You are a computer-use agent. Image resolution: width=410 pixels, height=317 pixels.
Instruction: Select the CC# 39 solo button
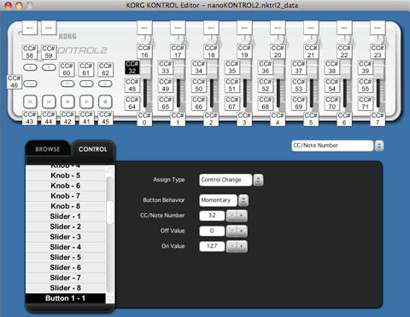(x=366, y=67)
